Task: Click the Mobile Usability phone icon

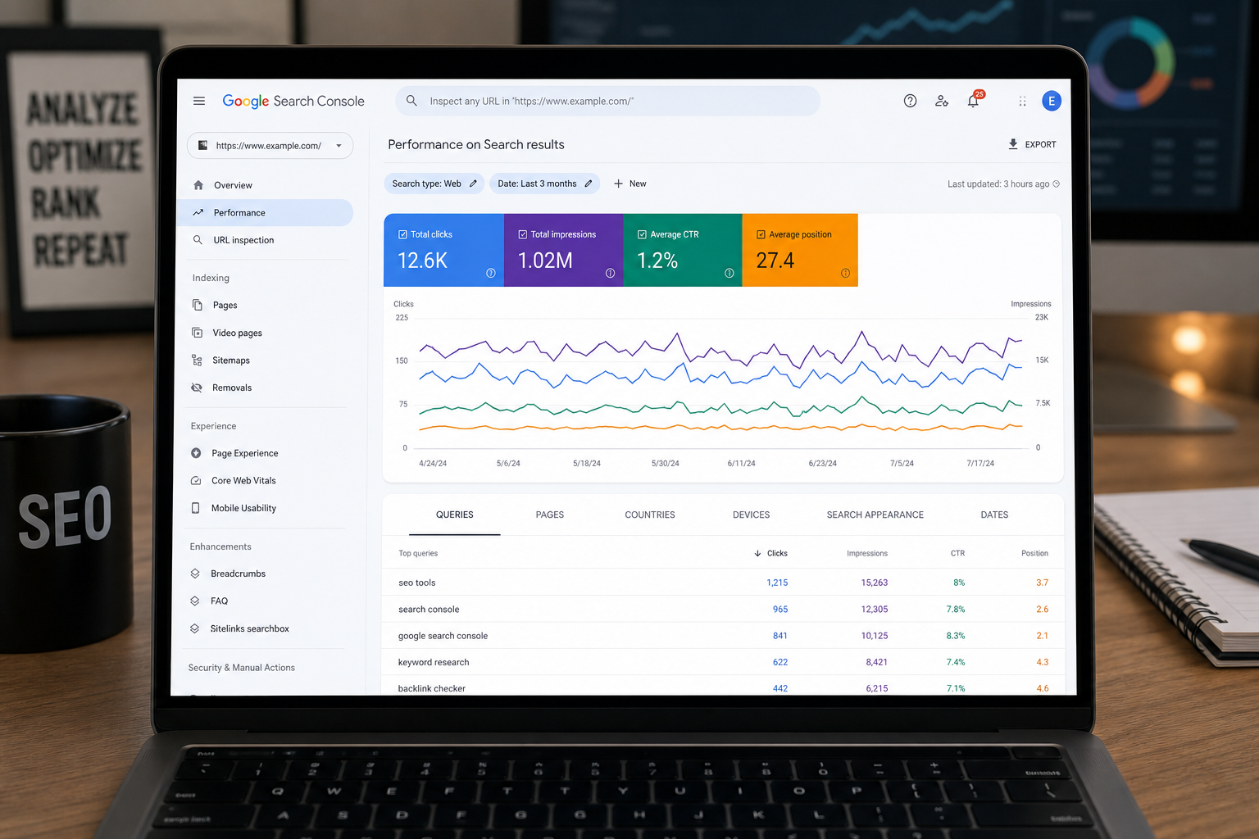Action: pos(195,508)
